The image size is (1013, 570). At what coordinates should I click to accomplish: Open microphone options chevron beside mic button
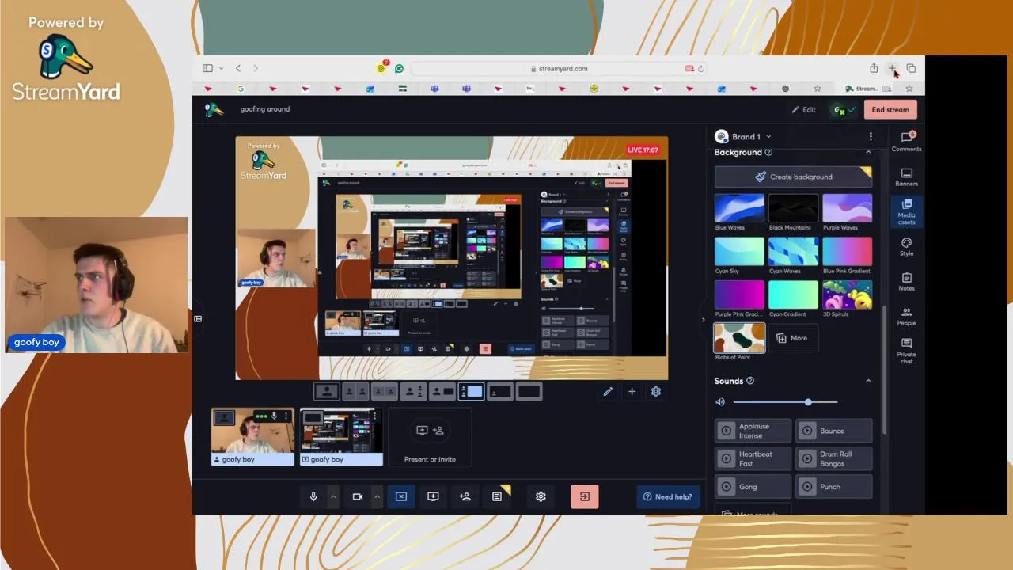[333, 496]
